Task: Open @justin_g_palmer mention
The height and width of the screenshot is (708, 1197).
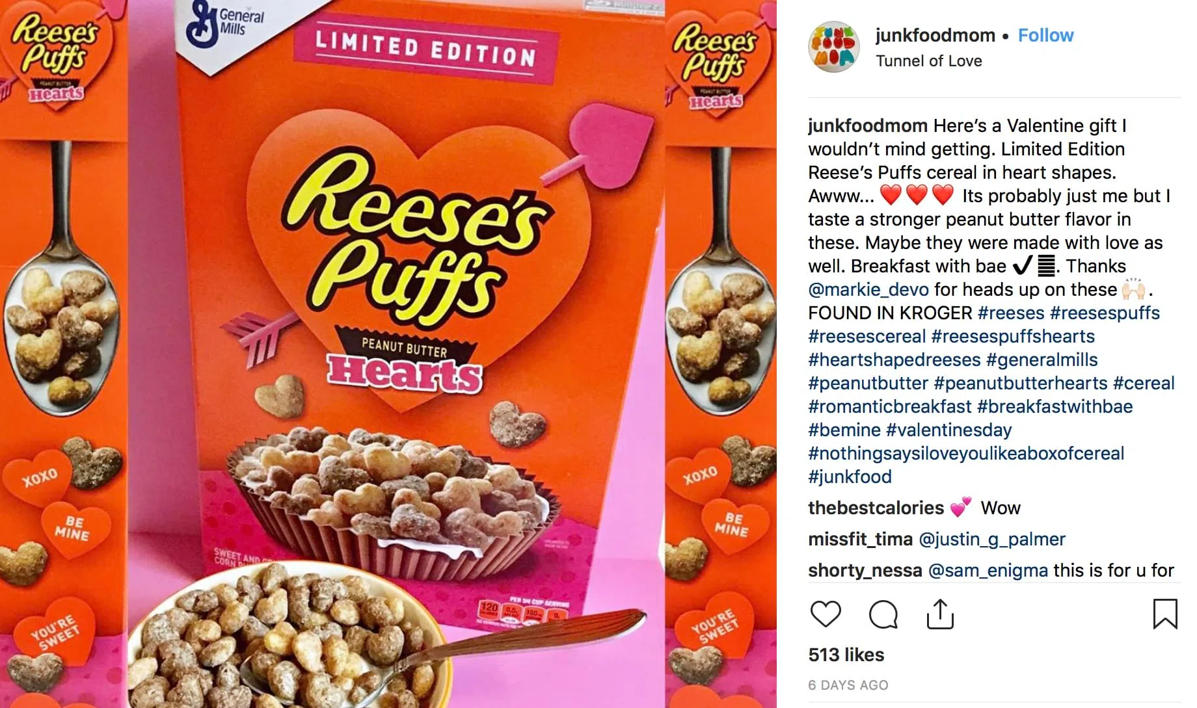Action: (x=991, y=539)
